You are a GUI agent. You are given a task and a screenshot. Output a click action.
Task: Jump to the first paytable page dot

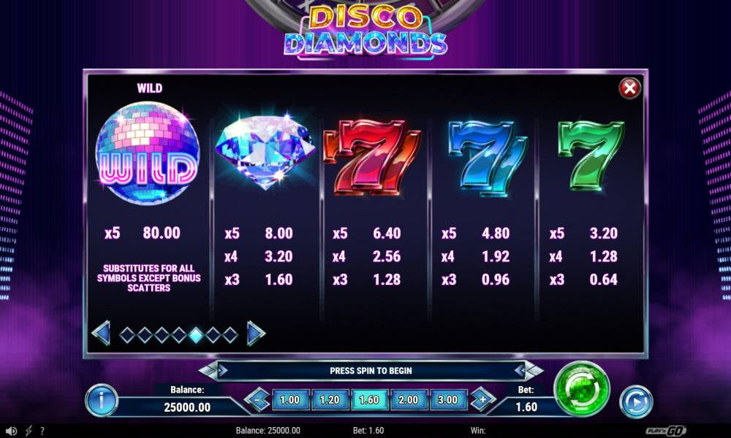click(x=127, y=334)
